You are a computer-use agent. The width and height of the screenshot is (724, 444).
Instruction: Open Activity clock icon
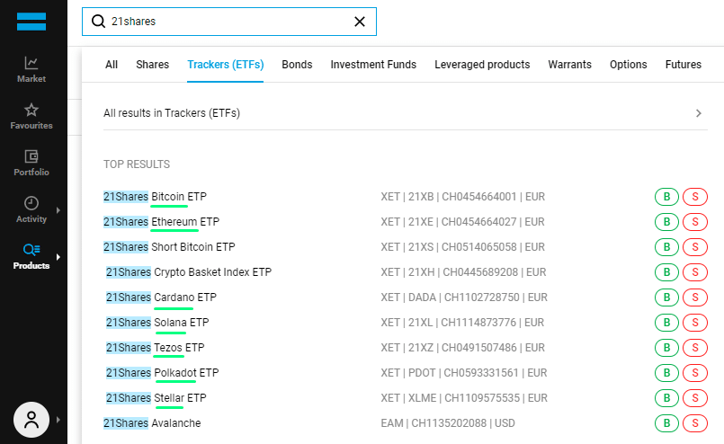coord(31,203)
